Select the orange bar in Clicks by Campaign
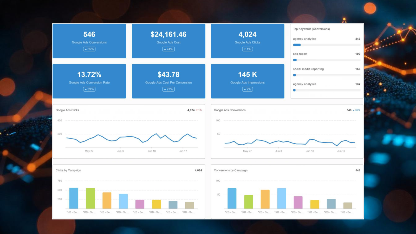Viewport: 416px width, 234px height. [x=107, y=200]
